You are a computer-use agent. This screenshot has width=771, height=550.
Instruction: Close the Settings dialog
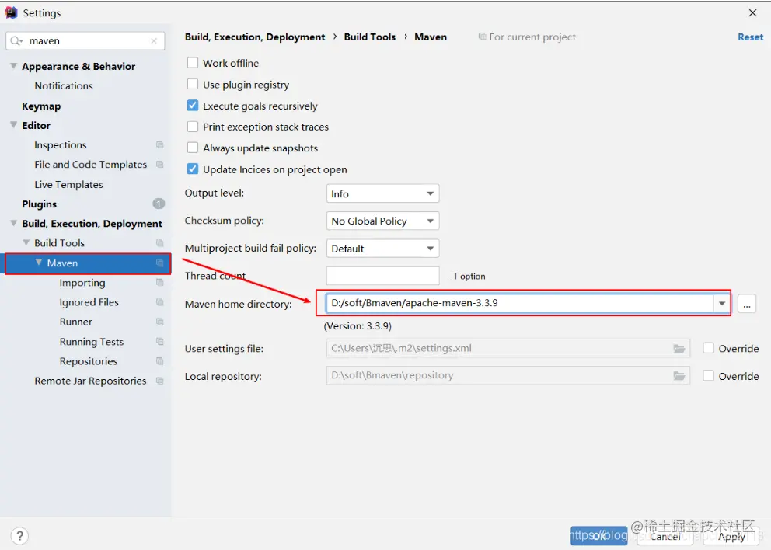pos(753,12)
